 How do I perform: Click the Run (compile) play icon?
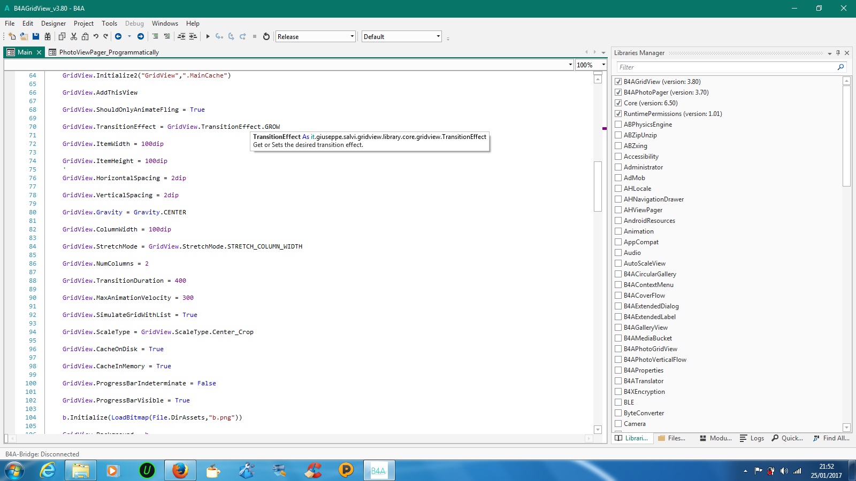(x=208, y=36)
